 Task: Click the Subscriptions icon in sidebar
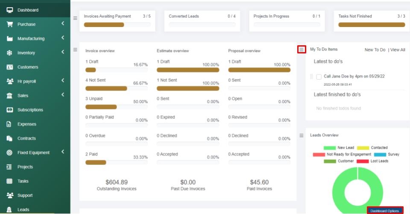click(9, 110)
